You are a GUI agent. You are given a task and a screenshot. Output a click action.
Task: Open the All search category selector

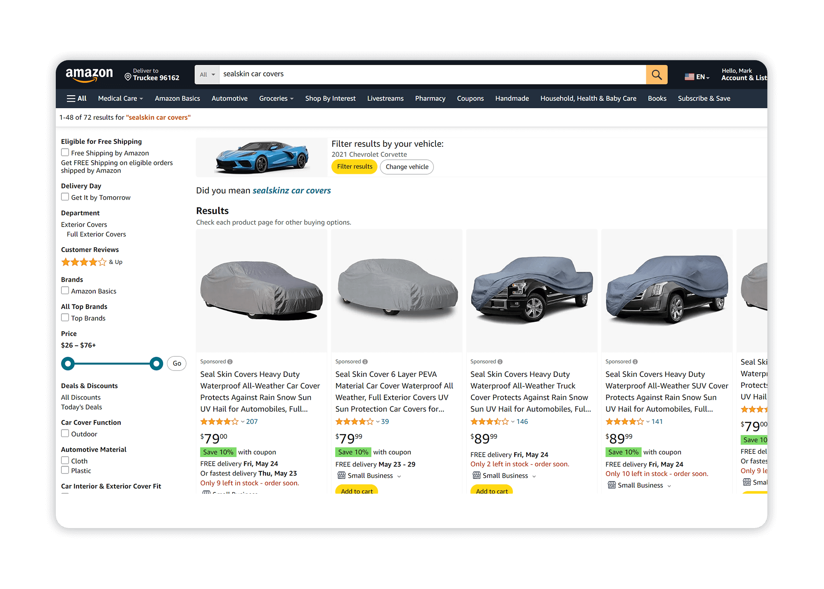(x=207, y=74)
